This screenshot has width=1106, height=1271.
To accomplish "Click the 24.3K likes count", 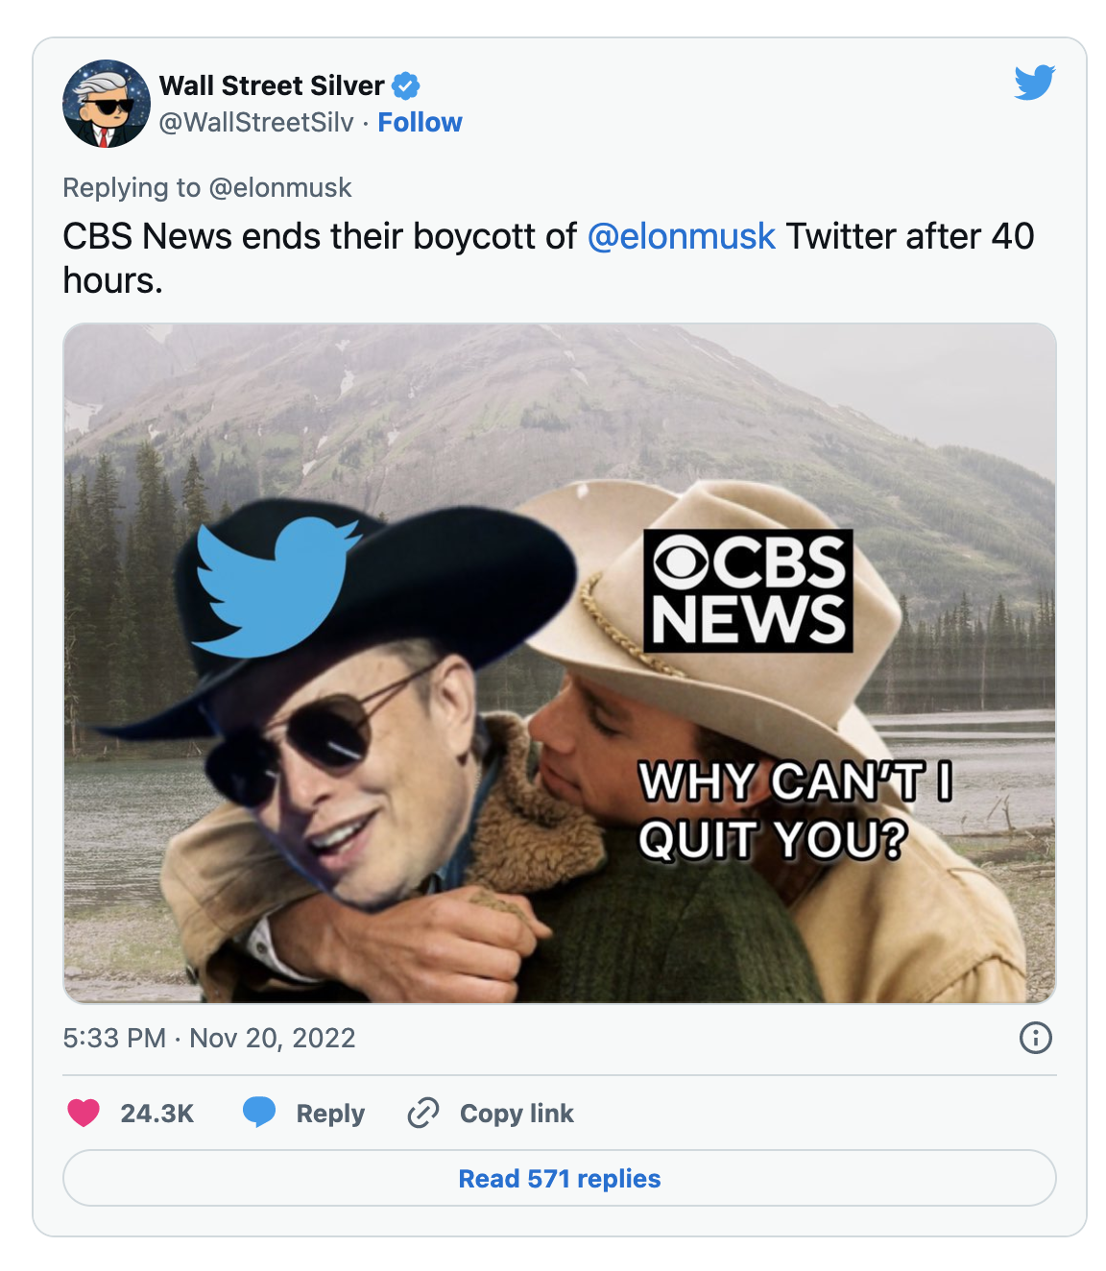I will [157, 1114].
